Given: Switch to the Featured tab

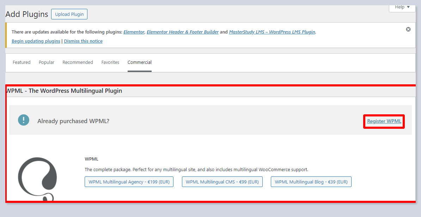Looking at the screenshot, I should coord(22,62).
